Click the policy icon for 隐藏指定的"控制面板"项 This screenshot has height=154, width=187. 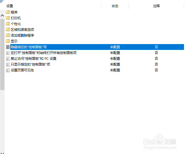(8, 47)
